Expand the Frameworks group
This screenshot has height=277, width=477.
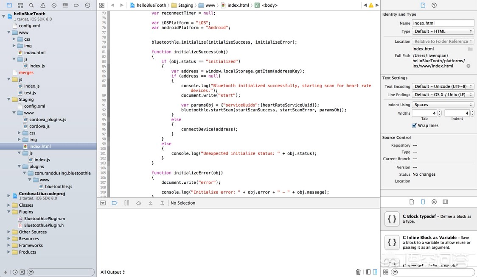pyautogui.click(x=9, y=245)
